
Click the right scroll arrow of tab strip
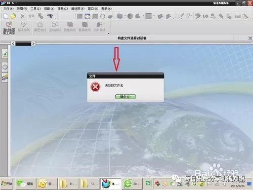tap(33, 44)
